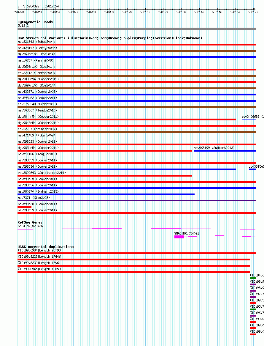Select the red bar under esv3890643 (Suktitipat2014)
Screen dimensions: 264x346
tap(105, 176)
